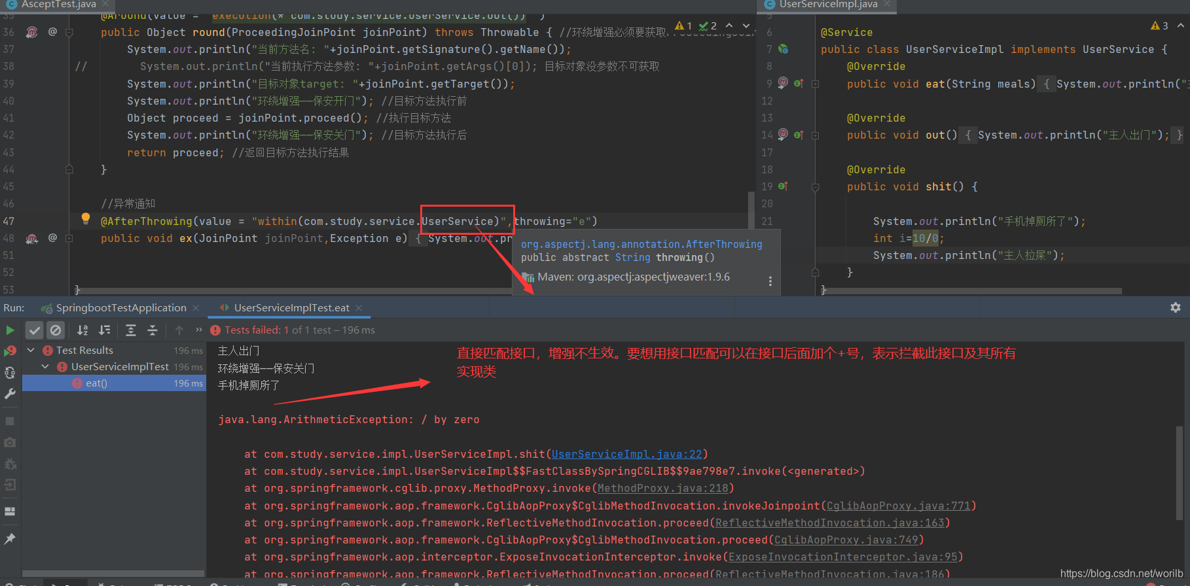Unfold the out method on line 14
This screenshot has height=586, width=1190.
pos(816,135)
